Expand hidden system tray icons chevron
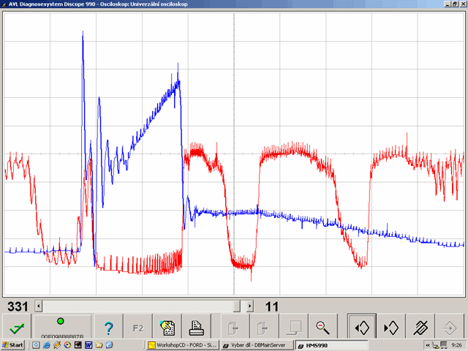468x351 pixels. click(428, 345)
